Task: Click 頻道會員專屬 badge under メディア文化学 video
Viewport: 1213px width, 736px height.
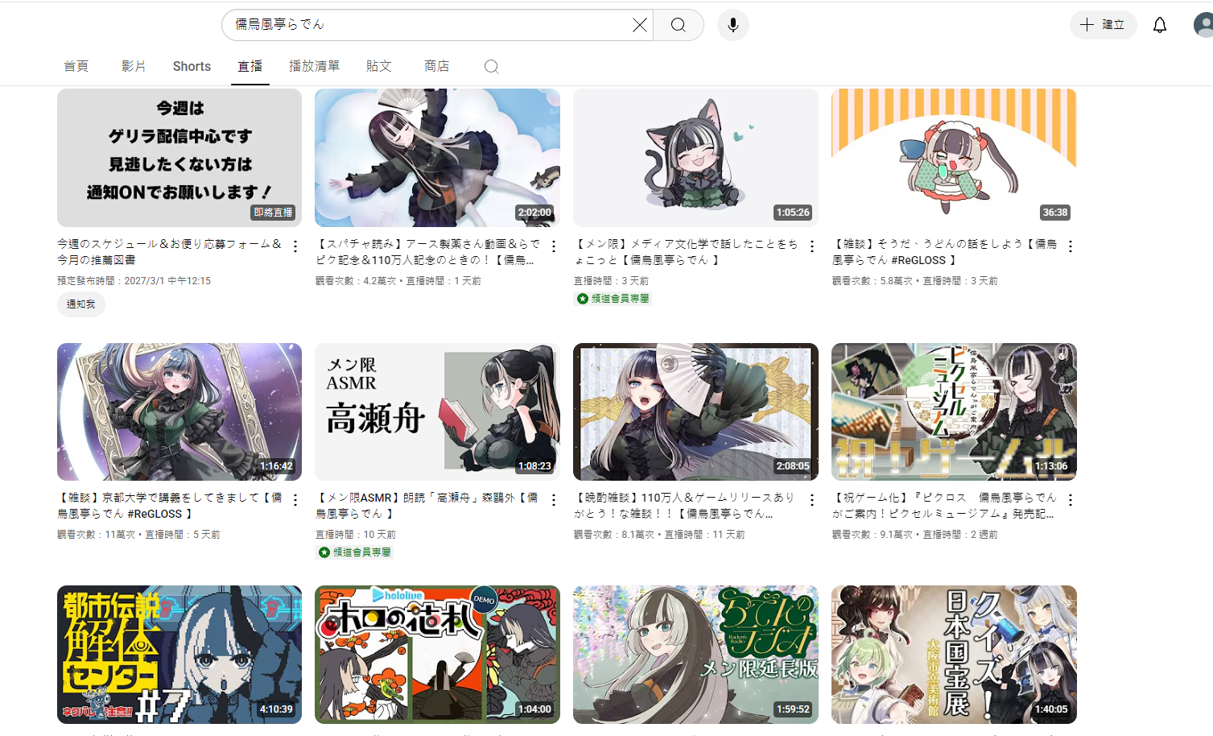Action: [x=613, y=299]
